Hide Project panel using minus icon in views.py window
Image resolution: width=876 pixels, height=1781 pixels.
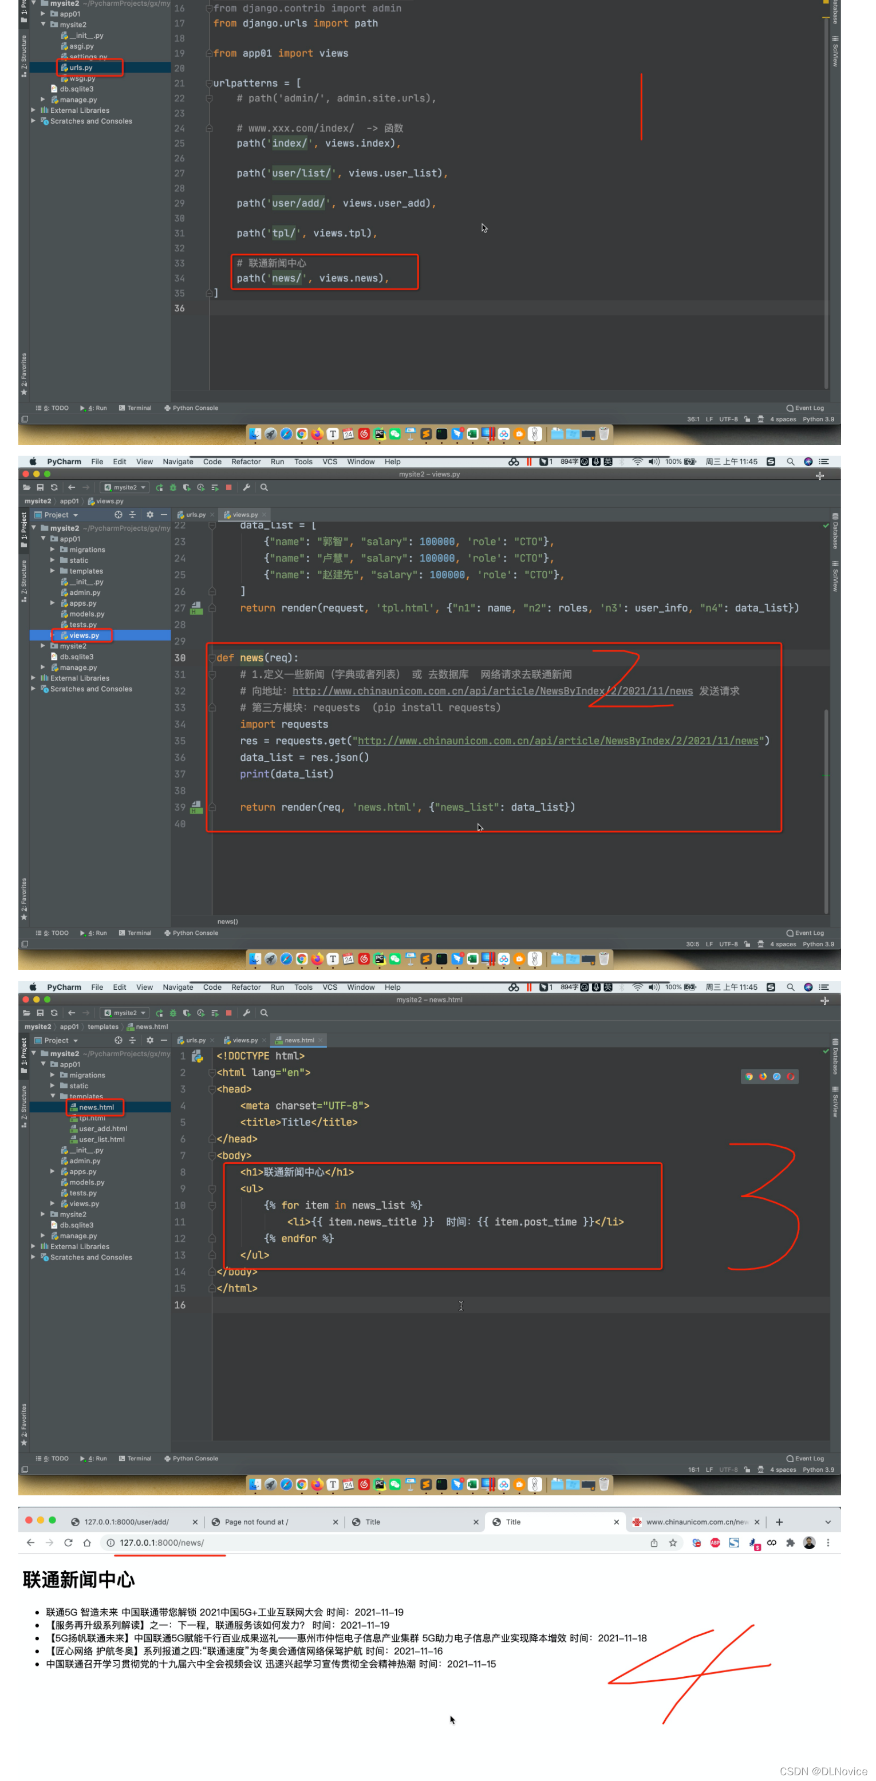click(x=164, y=515)
